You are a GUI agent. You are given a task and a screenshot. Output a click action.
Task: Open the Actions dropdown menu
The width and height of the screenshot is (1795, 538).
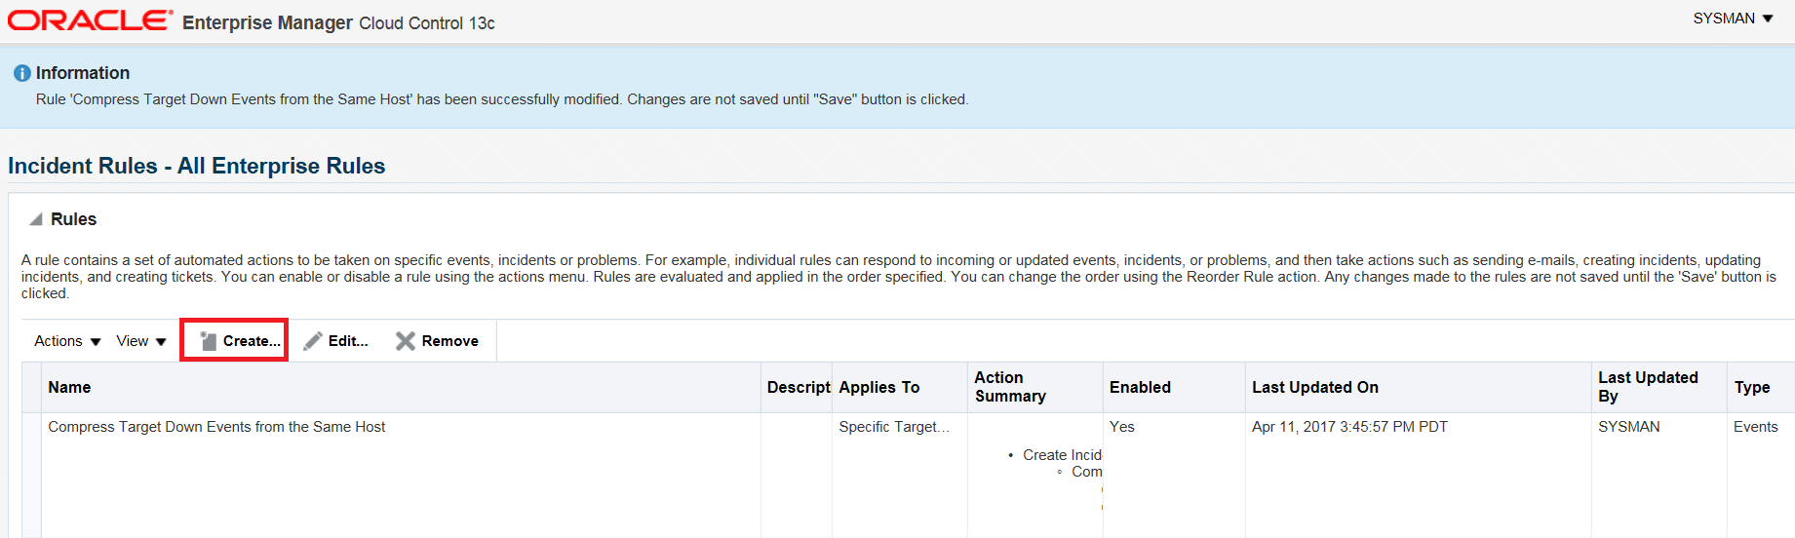click(x=67, y=341)
